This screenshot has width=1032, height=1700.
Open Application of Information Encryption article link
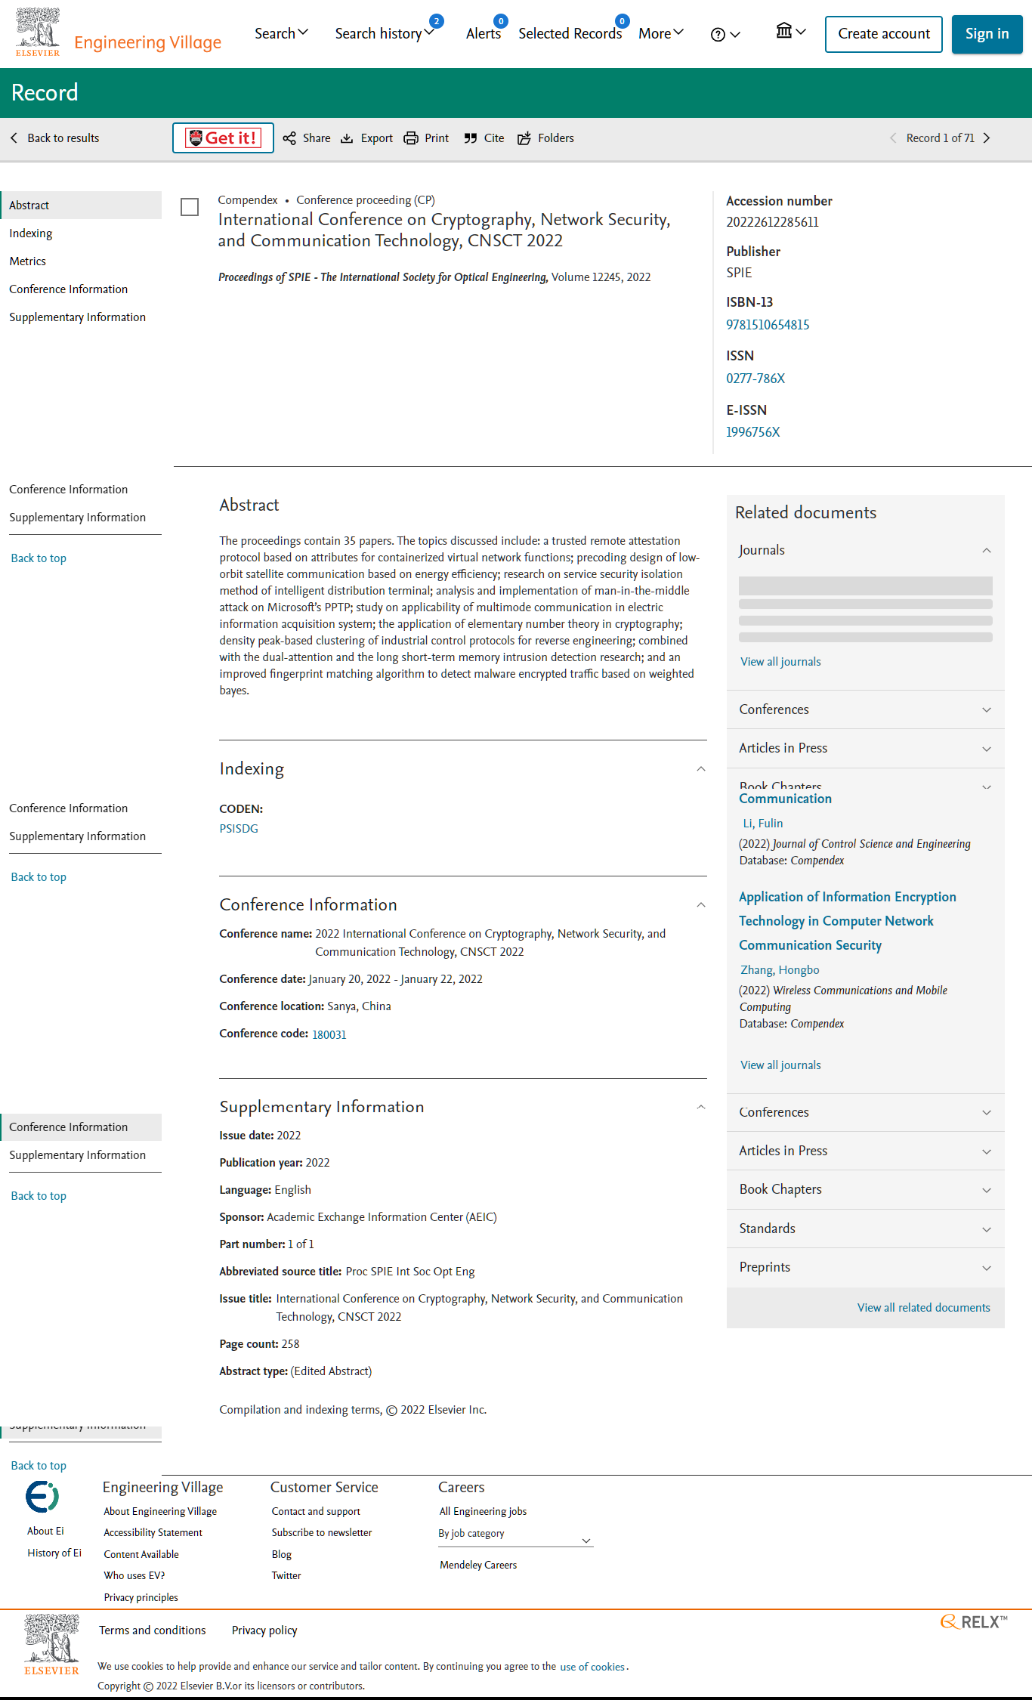click(x=848, y=921)
